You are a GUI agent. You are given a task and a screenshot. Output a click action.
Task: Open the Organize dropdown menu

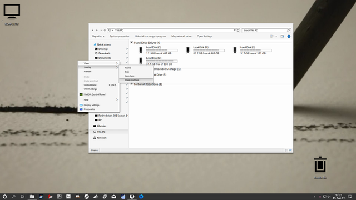pyautogui.click(x=98, y=36)
